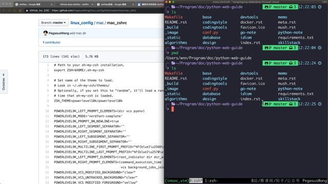This screenshot has height=184, width=328.
Task: Click PegasusWang in tmux status bar
Action: 315,180
